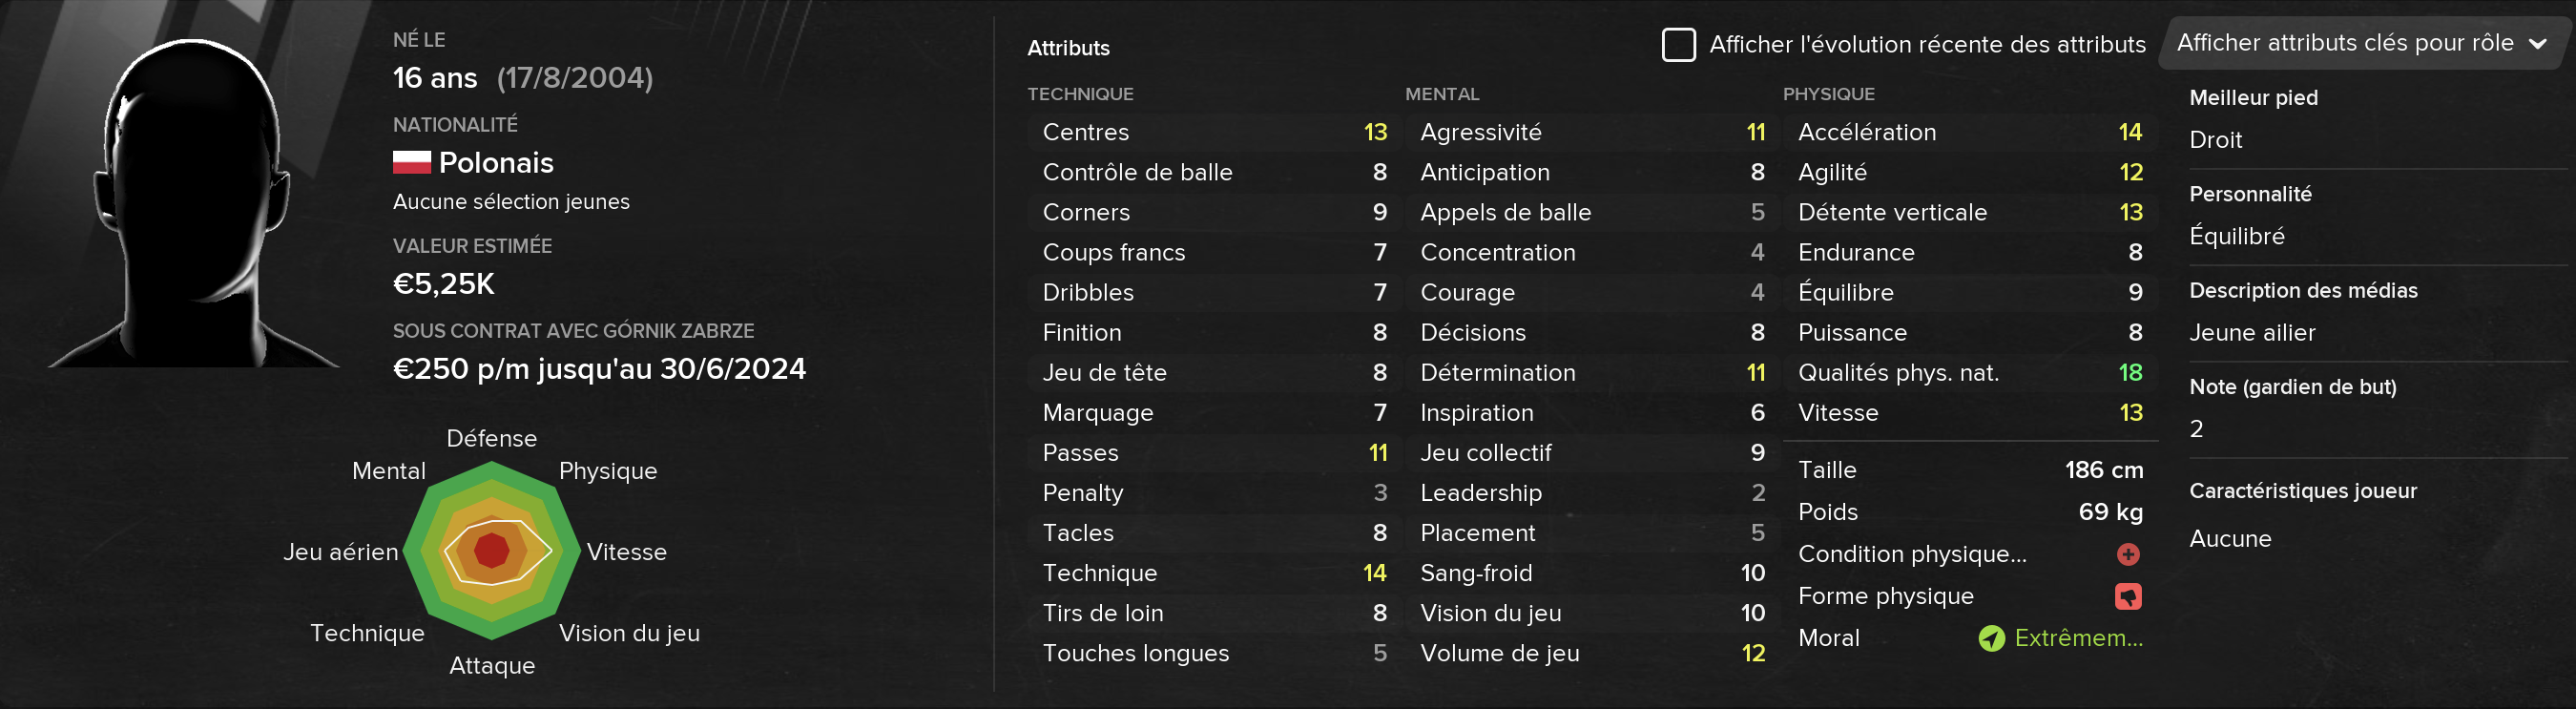Select the Qualités phys. nat. attribute row

[1969, 373]
